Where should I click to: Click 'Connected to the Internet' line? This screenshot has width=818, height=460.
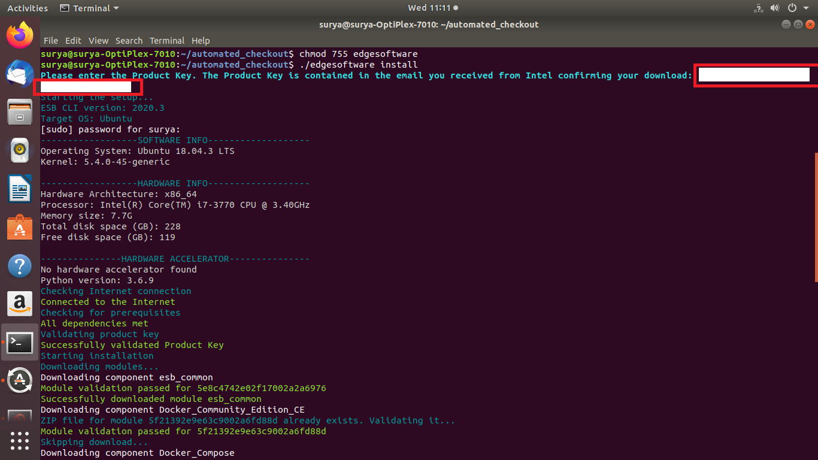coord(108,302)
